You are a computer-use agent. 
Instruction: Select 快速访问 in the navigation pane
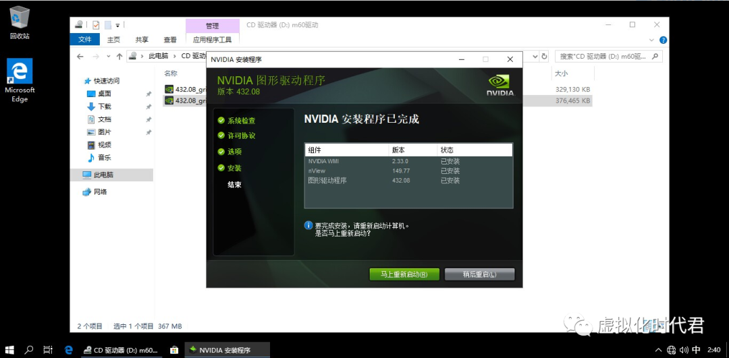pos(107,81)
